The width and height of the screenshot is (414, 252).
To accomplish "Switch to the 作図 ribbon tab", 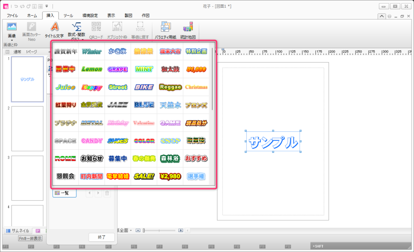I will (146, 15).
